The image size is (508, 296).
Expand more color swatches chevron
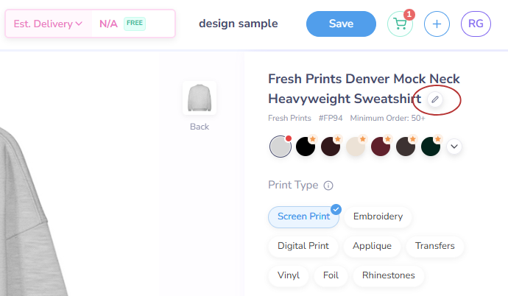pos(454,147)
